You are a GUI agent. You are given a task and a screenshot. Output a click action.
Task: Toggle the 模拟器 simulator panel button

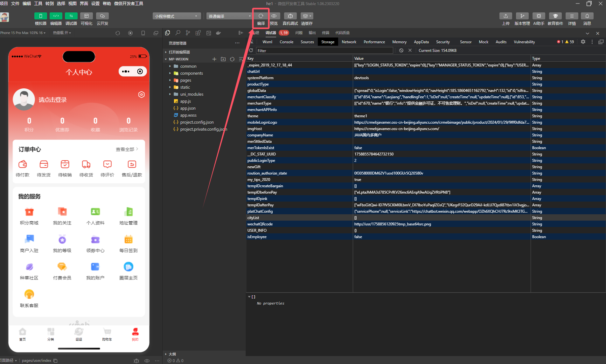click(40, 16)
